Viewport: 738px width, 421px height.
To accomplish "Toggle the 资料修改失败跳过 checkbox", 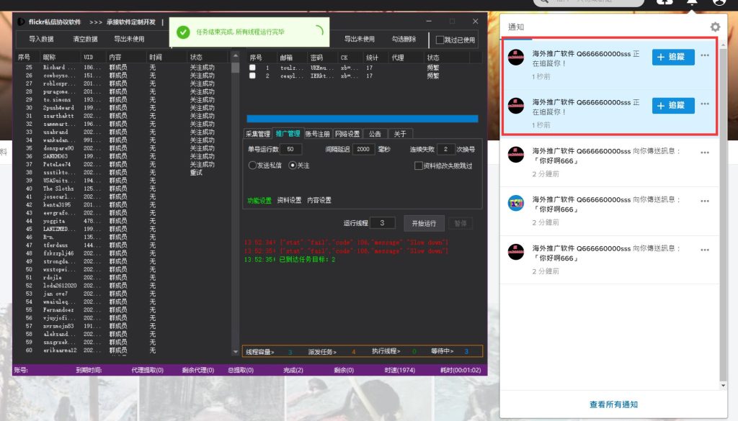I will [x=419, y=166].
